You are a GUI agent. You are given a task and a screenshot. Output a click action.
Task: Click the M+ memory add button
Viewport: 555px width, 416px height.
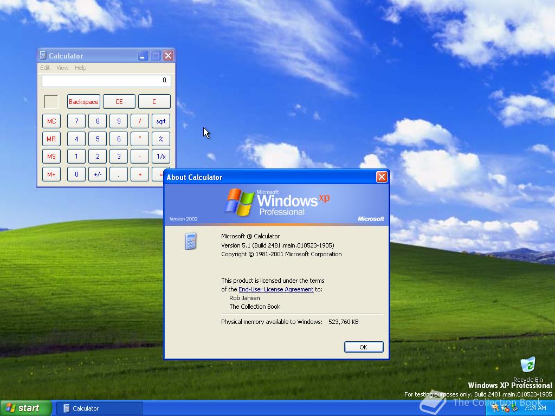51,174
